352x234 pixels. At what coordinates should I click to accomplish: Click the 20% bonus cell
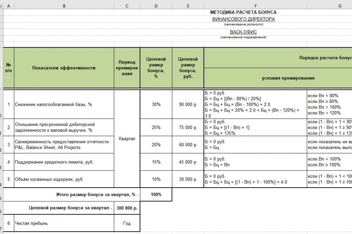156,145
